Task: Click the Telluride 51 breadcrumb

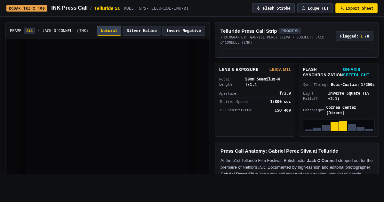Action: [x=107, y=8]
